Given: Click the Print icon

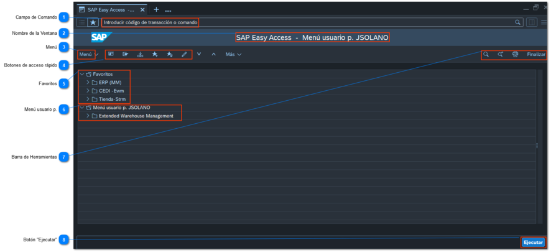Looking at the screenshot, I should [x=515, y=55].
